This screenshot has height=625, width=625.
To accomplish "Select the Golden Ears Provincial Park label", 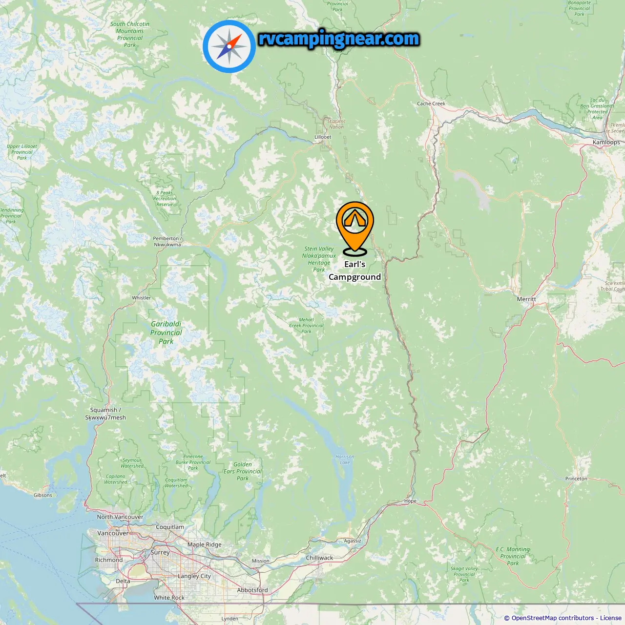I will pos(243,472).
